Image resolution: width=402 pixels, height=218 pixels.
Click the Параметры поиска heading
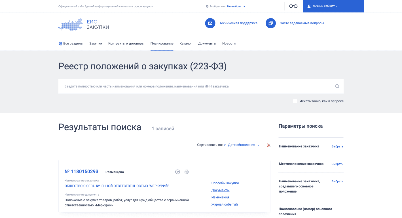pyautogui.click(x=301, y=126)
